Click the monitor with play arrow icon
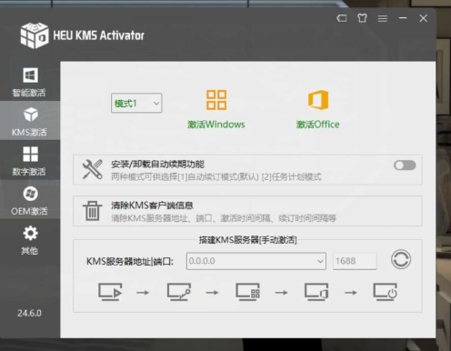The height and width of the screenshot is (351, 451). [x=110, y=292]
